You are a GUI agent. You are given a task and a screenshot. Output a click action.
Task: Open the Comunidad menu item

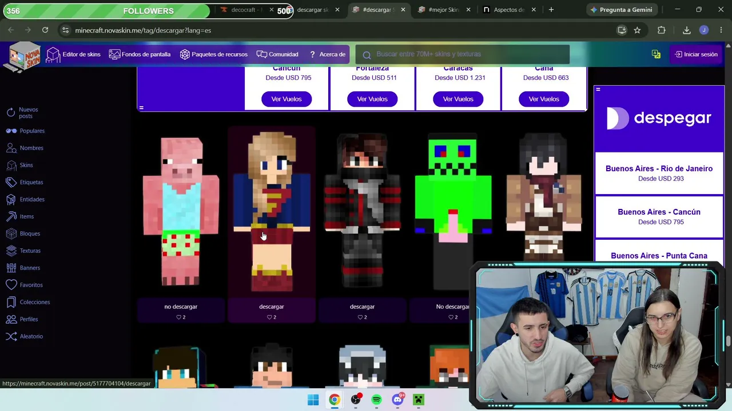point(277,54)
